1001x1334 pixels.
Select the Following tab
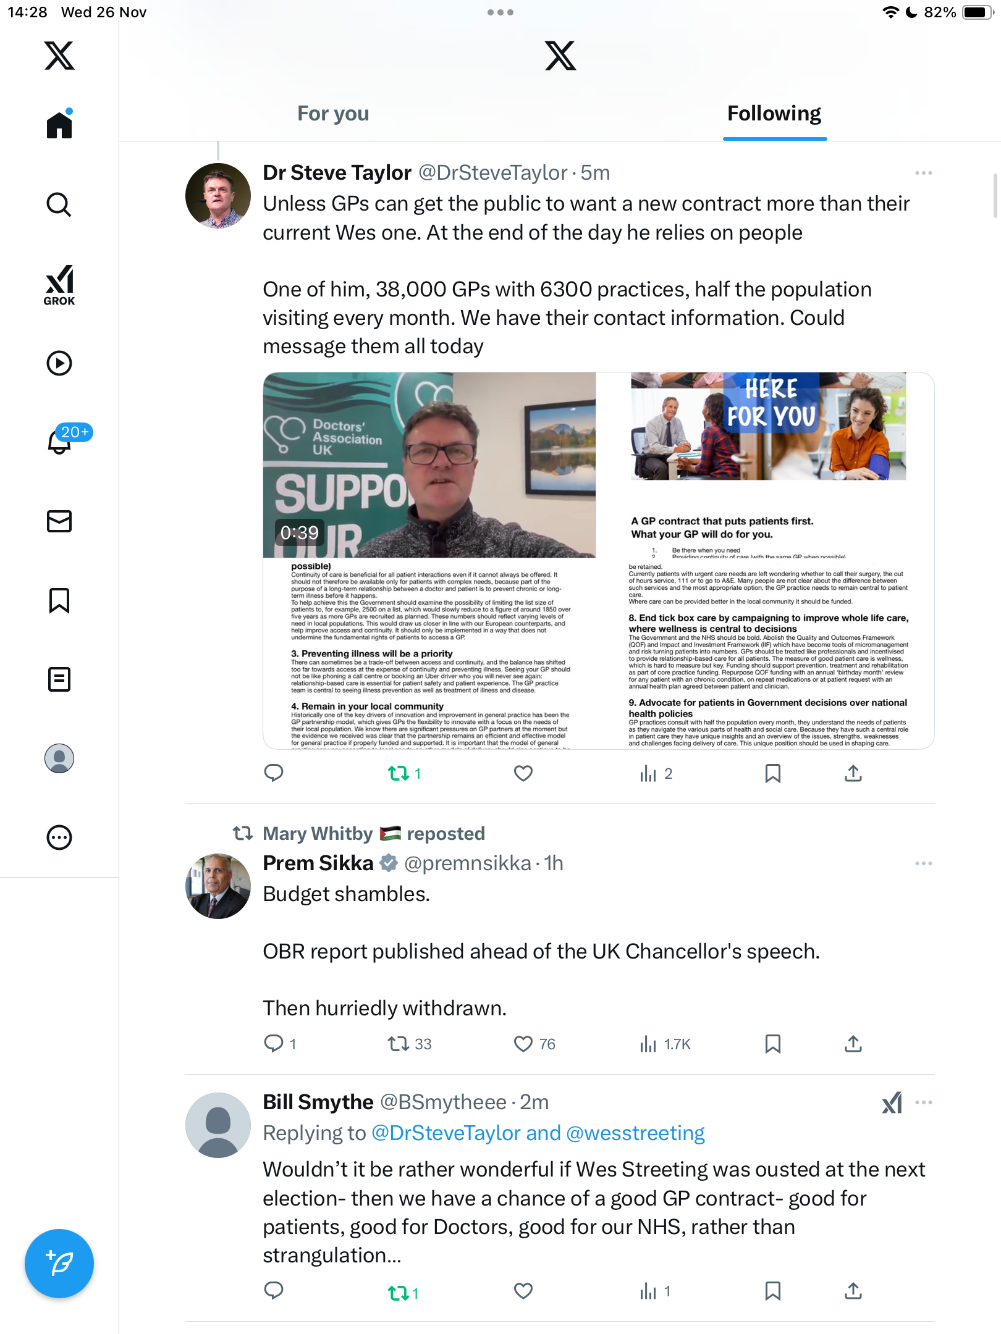coord(774,114)
